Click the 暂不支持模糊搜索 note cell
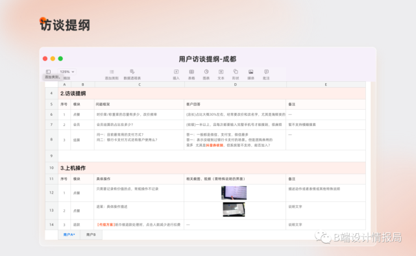The image size is (416, 256). [x=326, y=125]
